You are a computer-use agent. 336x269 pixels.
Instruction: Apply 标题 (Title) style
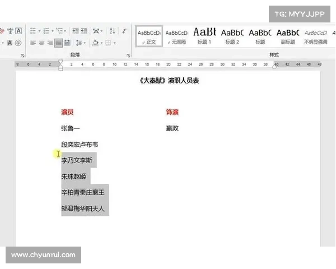coord(260,36)
